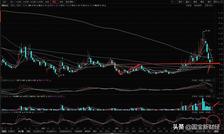The height and width of the screenshot is (134, 224).
Task: Close the KDJ indicator panel
Action: (213, 112)
